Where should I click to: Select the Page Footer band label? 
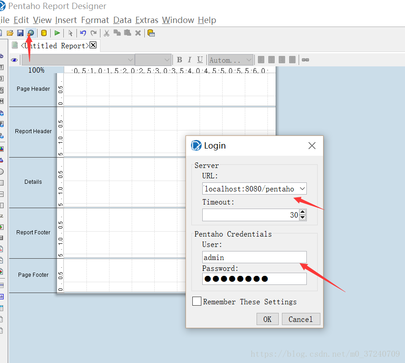pyautogui.click(x=33, y=275)
